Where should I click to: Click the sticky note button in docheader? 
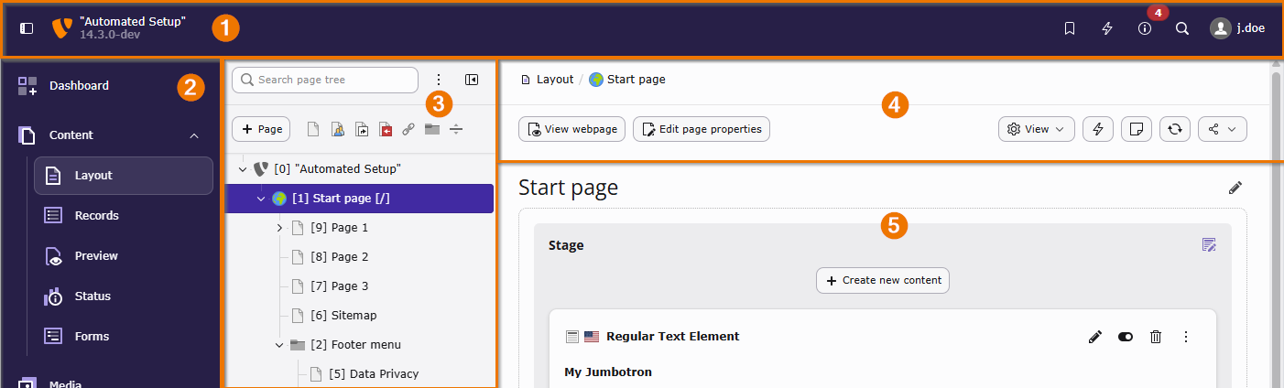coord(1137,130)
